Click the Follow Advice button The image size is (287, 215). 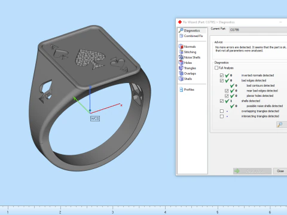[x=252, y=171]
